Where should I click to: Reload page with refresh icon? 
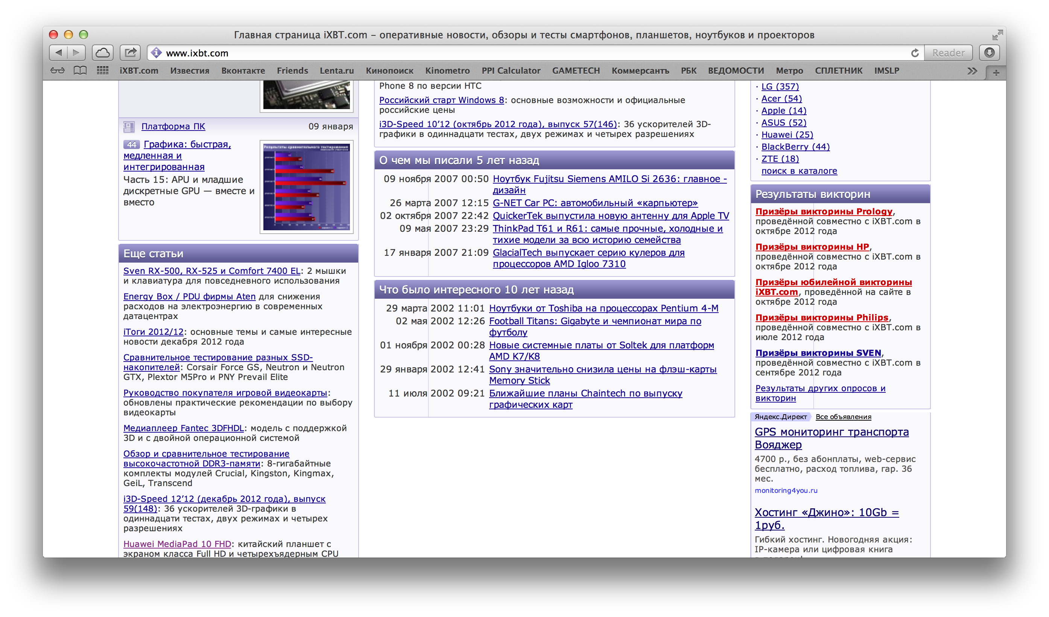pos(915,53)
